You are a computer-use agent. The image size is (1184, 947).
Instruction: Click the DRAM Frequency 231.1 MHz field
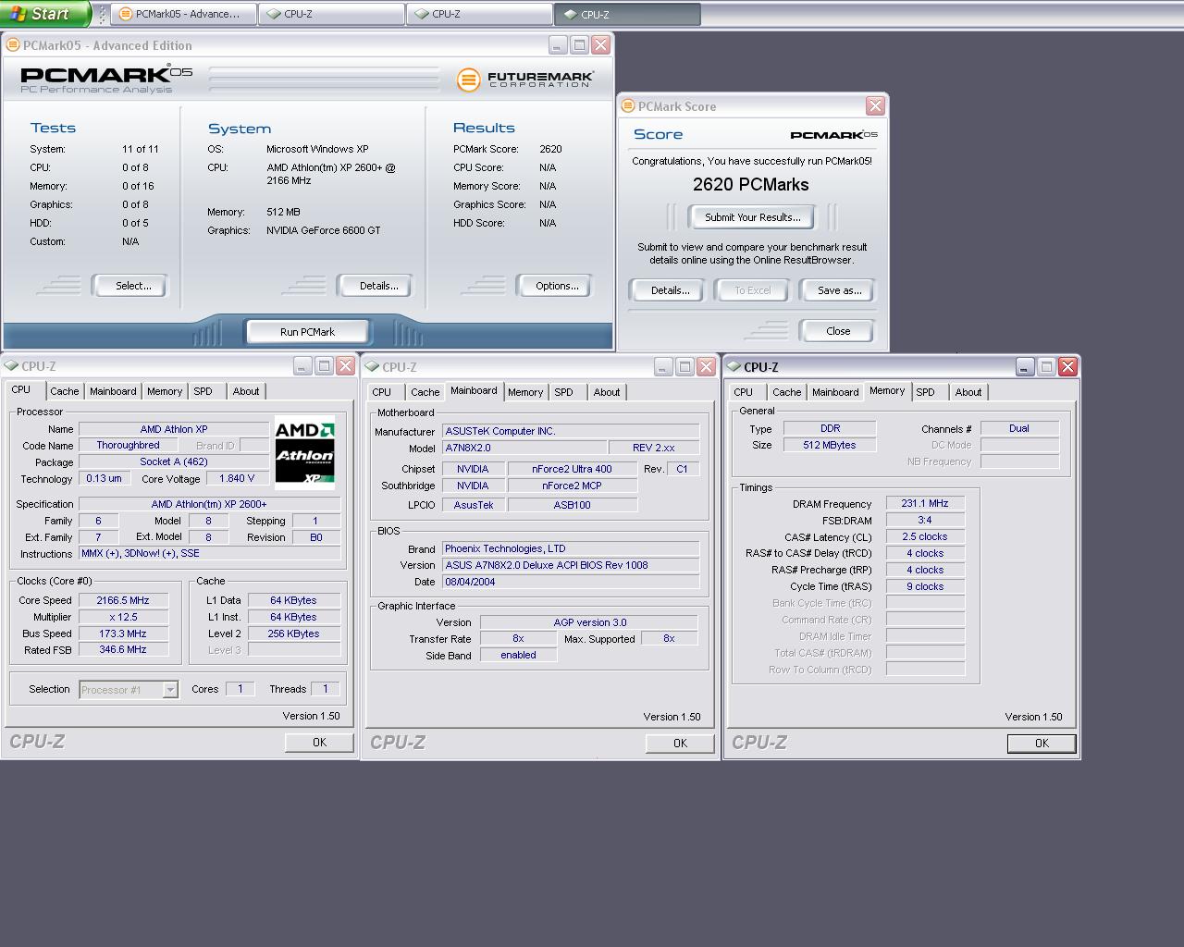pos(925,503)
